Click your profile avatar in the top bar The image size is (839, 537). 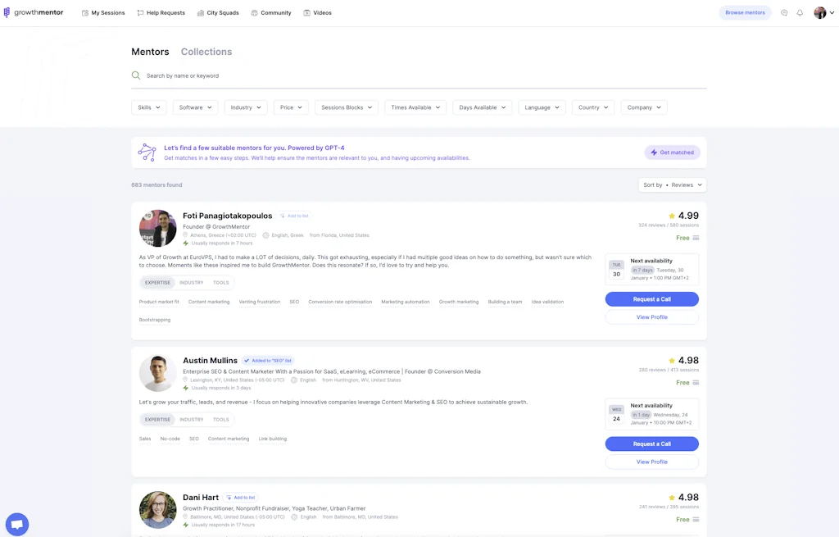(x=820, y=12)
